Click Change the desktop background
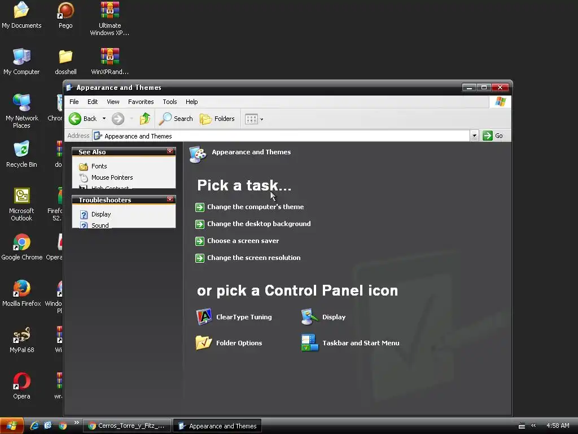Viewport: 578px width, 434px height. coord(253,224)
